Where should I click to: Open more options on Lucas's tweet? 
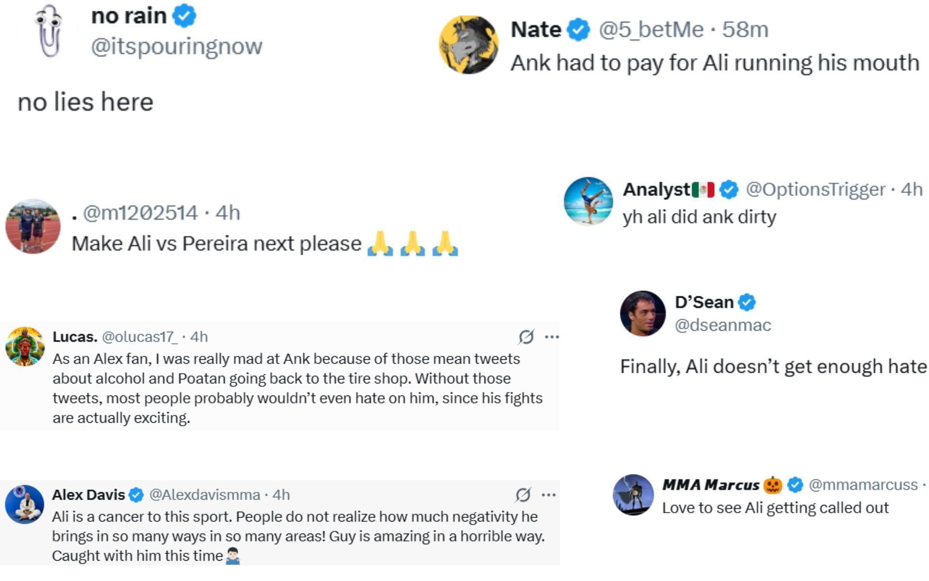coord(552,336)
